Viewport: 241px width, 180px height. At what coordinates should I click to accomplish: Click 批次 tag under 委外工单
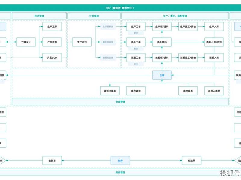coord(136,49)
